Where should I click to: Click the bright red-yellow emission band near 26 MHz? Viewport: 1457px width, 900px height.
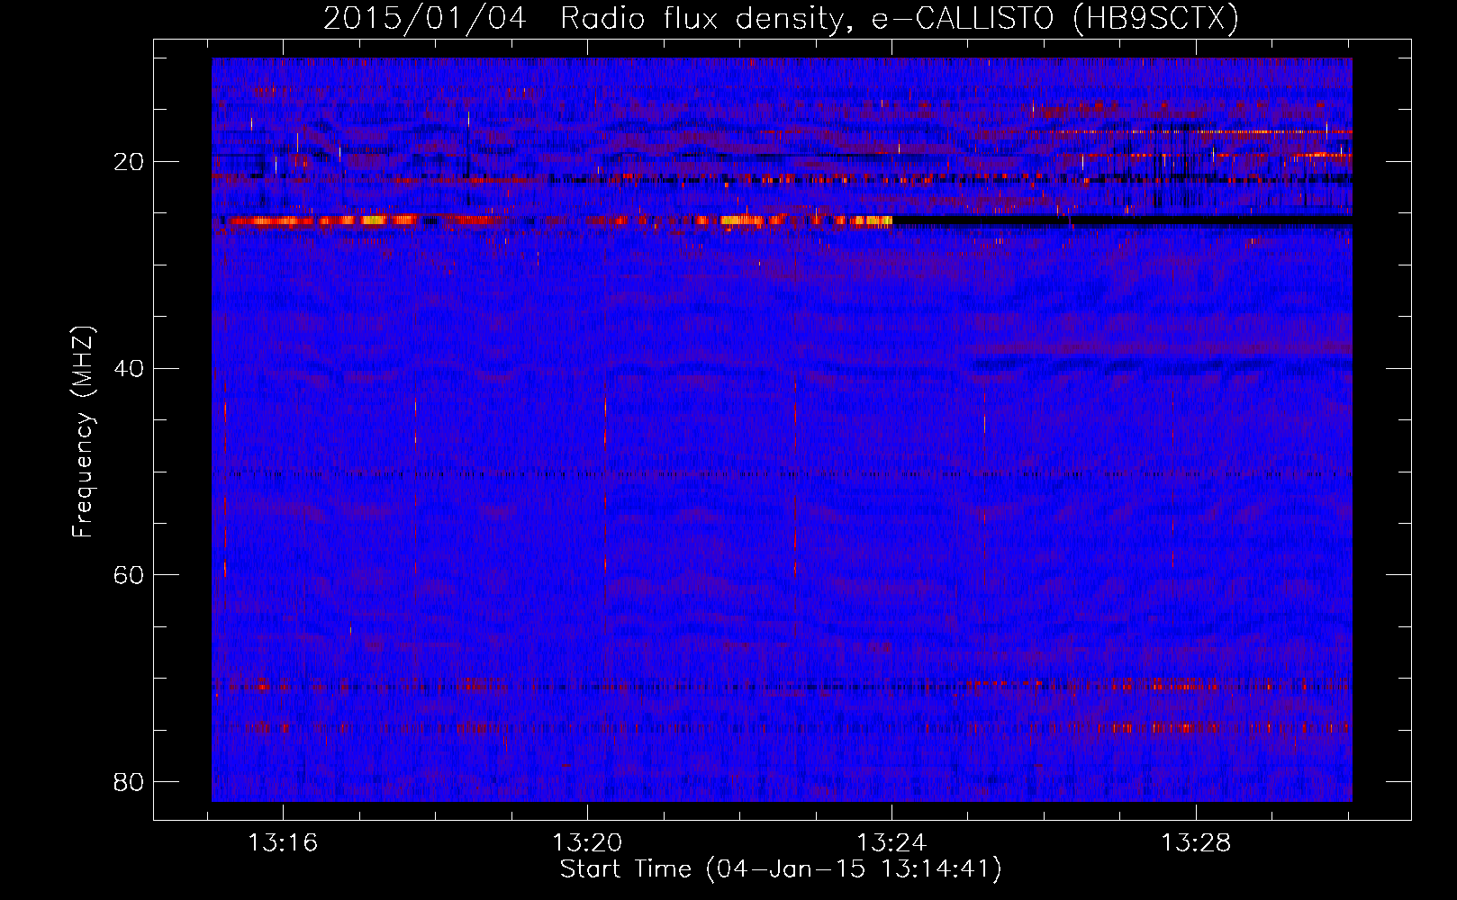pos(554,220)
